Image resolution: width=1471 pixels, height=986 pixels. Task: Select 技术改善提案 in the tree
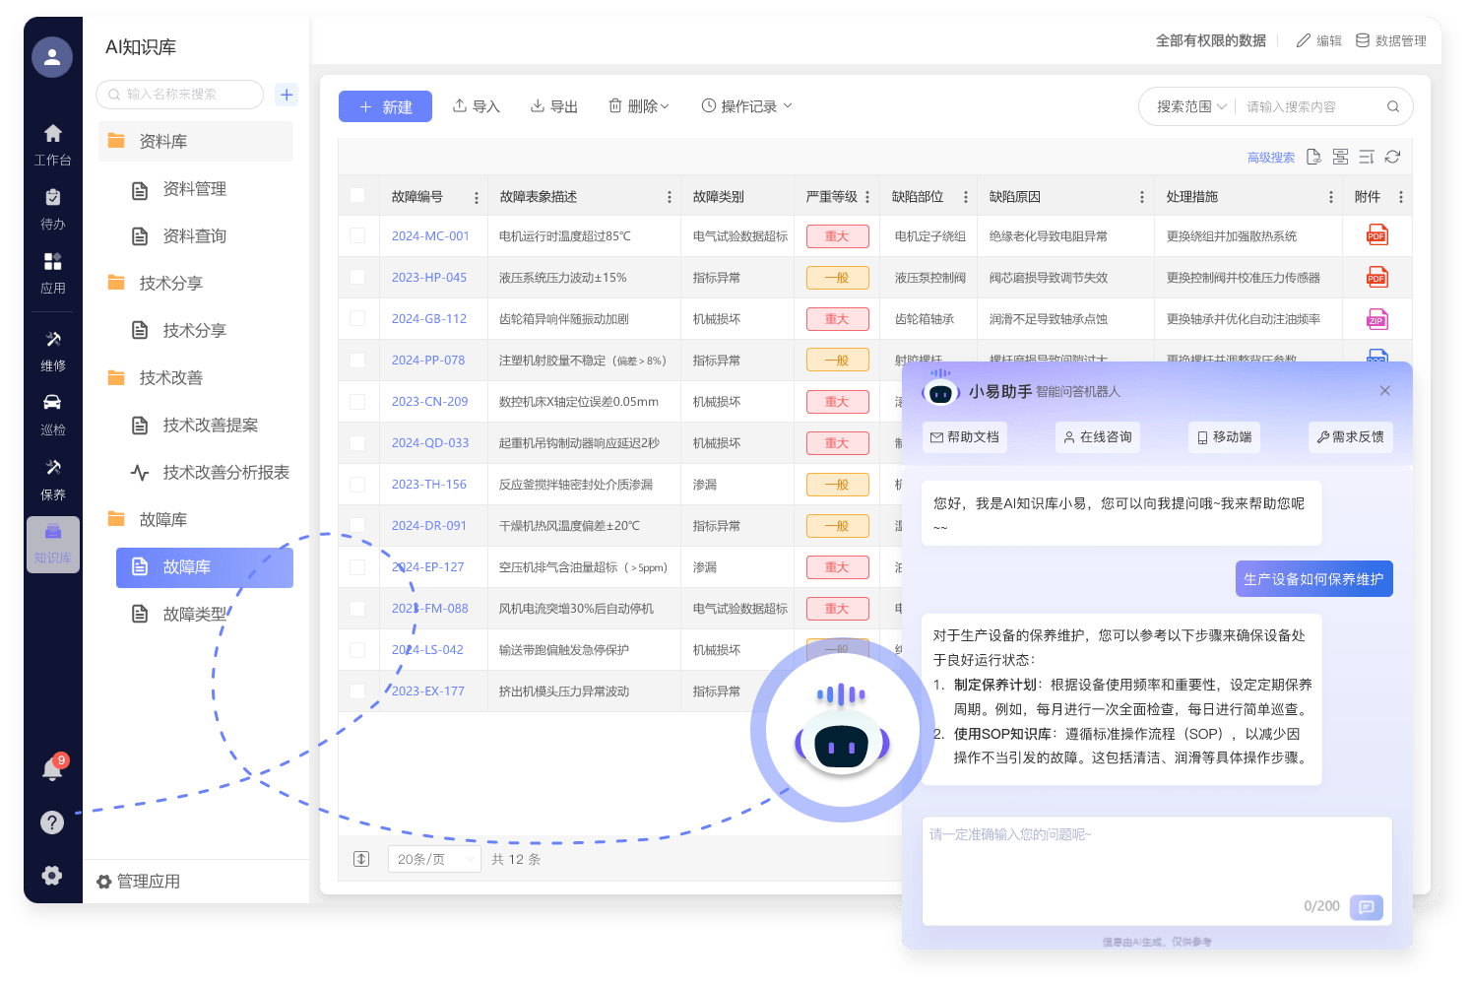(x=210, y=425)
